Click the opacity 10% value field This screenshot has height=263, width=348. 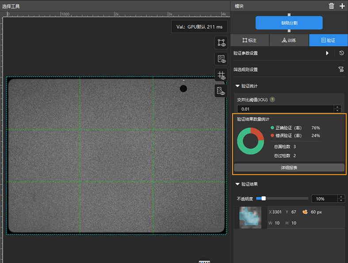[325, 198]
